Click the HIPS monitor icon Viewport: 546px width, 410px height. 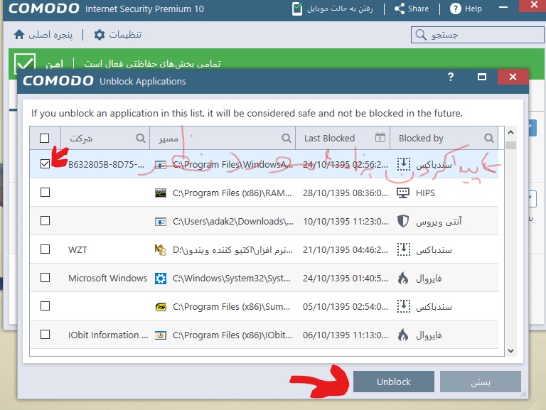(x=403, y=193)
